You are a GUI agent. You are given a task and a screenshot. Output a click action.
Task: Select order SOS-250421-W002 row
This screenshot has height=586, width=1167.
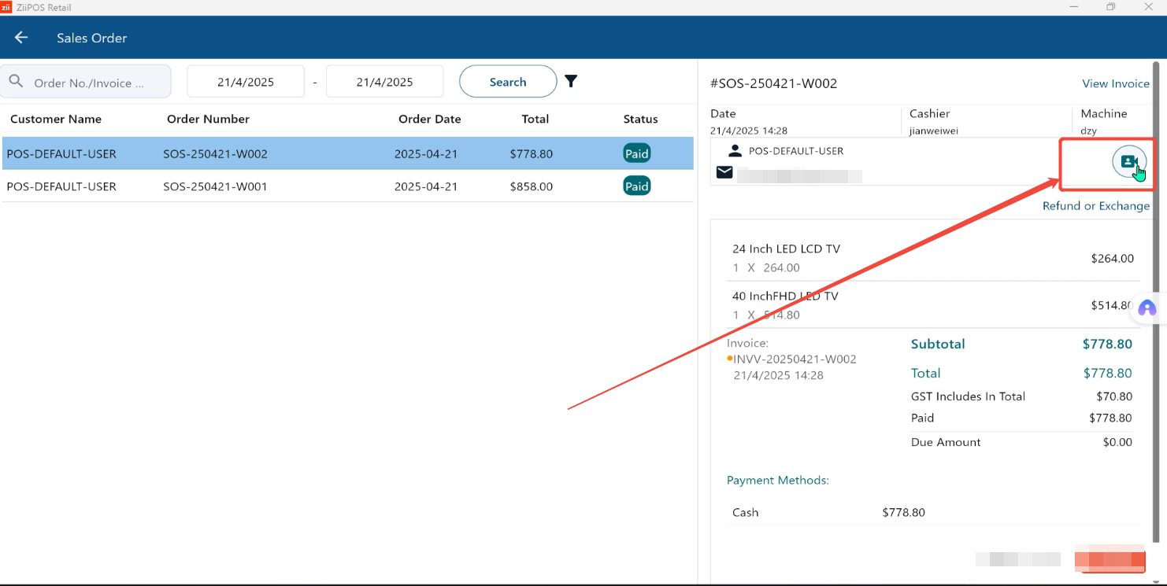(x=346, y=154)
